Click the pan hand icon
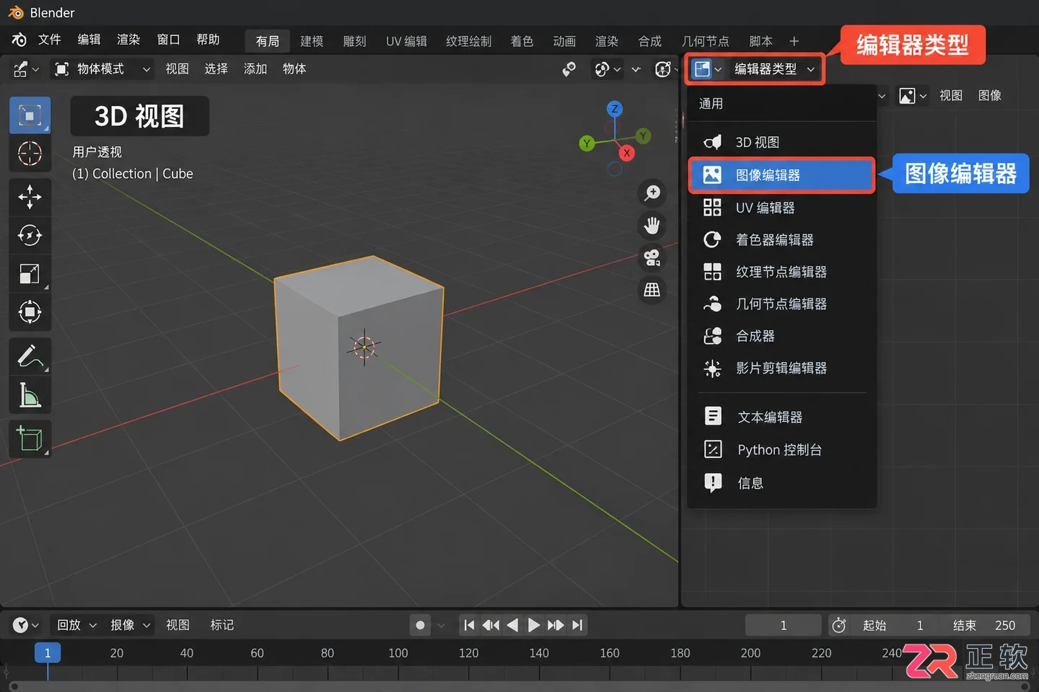The height and width of the screenshot is (692, 1039). point(652,226)
